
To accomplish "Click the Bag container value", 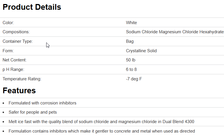I will coord(130,41).
